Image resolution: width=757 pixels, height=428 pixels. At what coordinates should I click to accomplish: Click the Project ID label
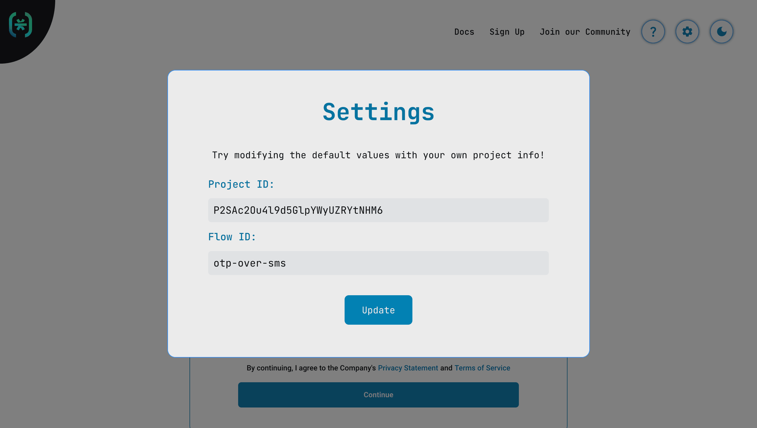coord(241,184)
